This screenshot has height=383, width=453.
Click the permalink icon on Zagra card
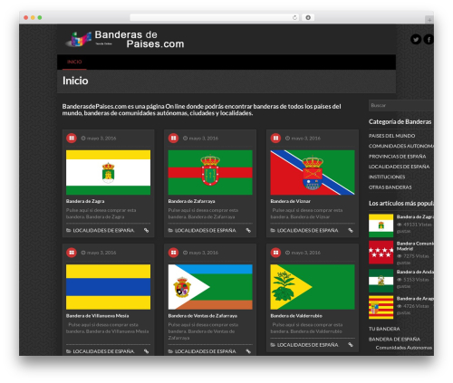tap(147, 231)
